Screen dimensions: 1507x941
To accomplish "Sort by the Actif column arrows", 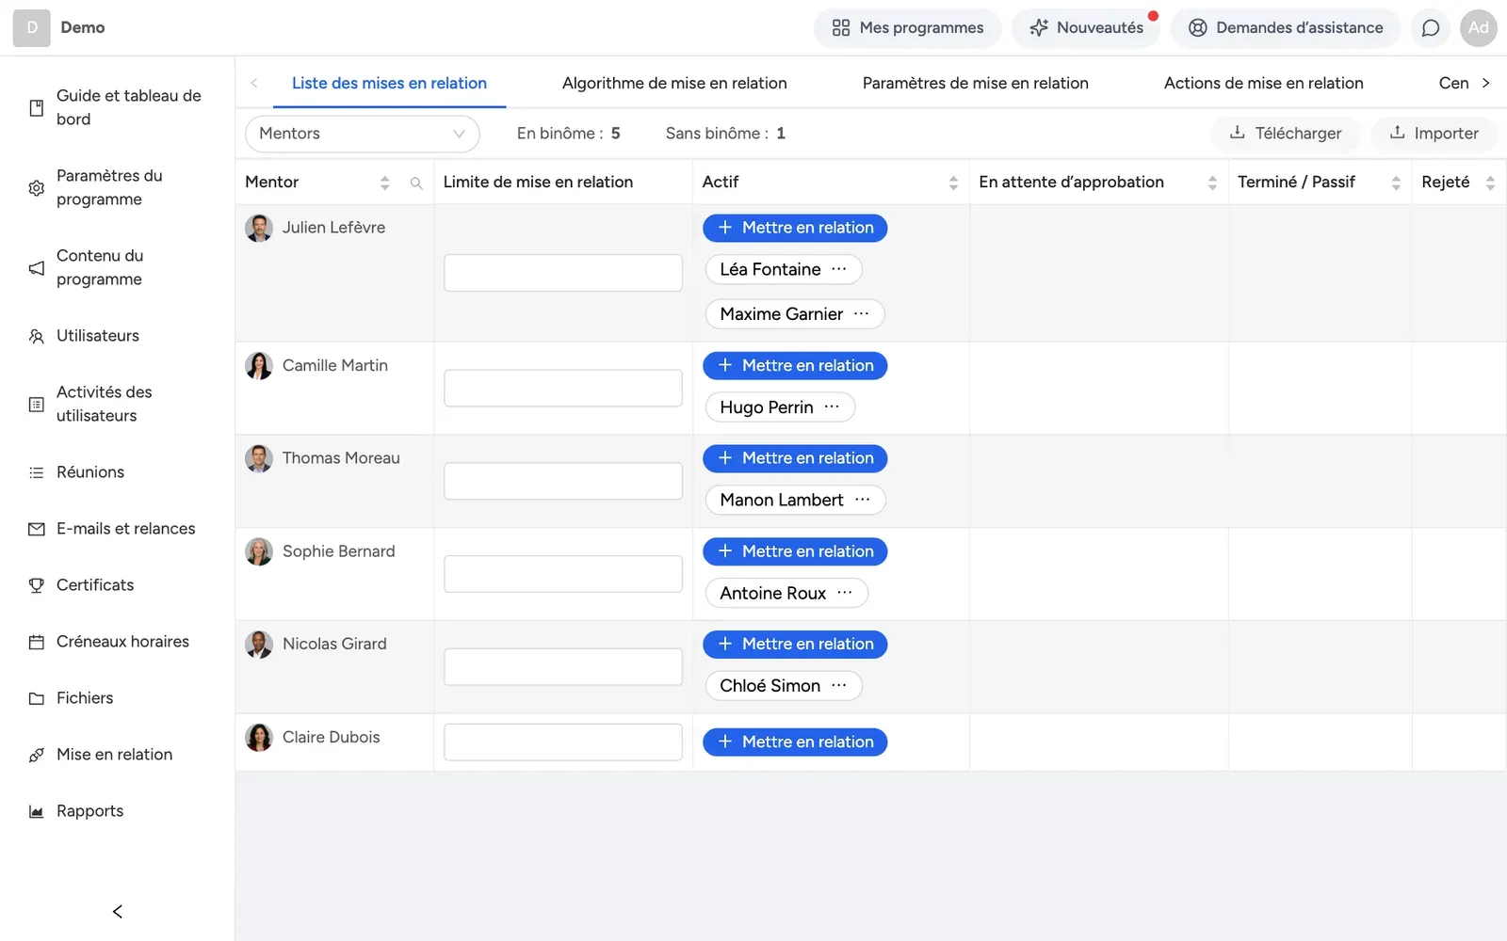I will pos(953,183).
